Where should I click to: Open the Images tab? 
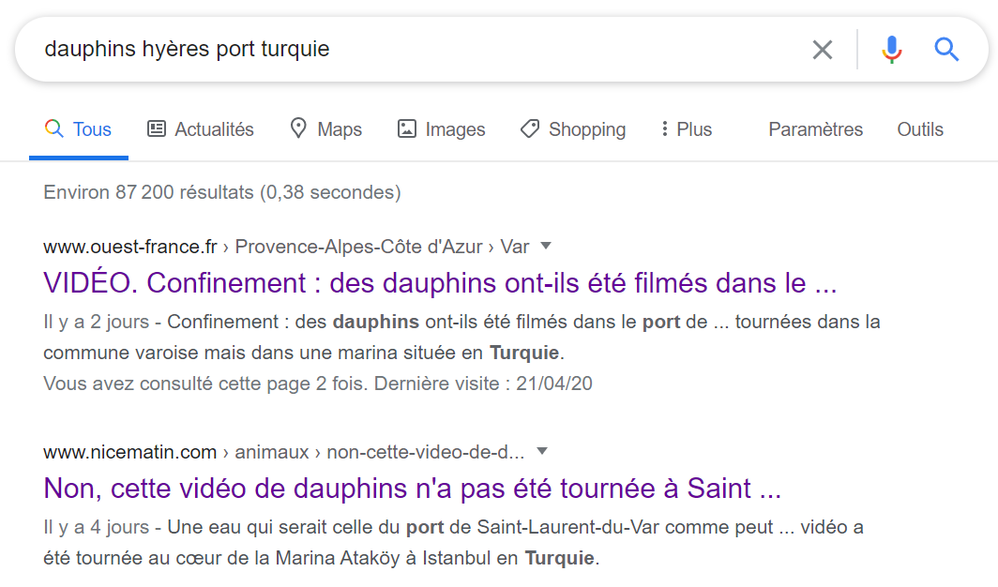tap(441, 129)
